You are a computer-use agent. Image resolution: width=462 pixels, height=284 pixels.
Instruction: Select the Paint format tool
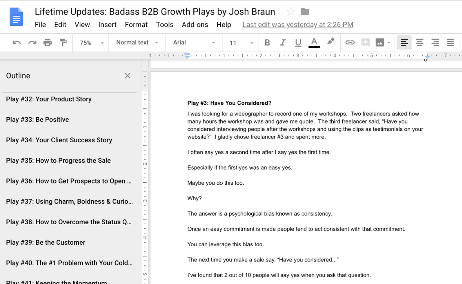coord(63,42)
